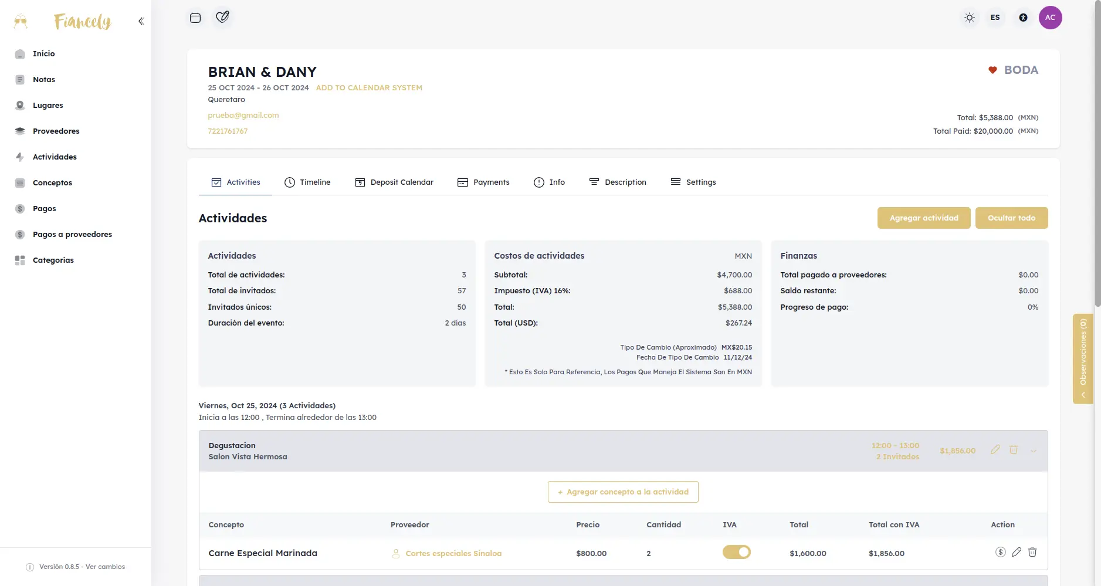The image size is (1101, 586).
Task: Edit the Degustacion activity with the pencil icon
Action: [x=995, y=450]
